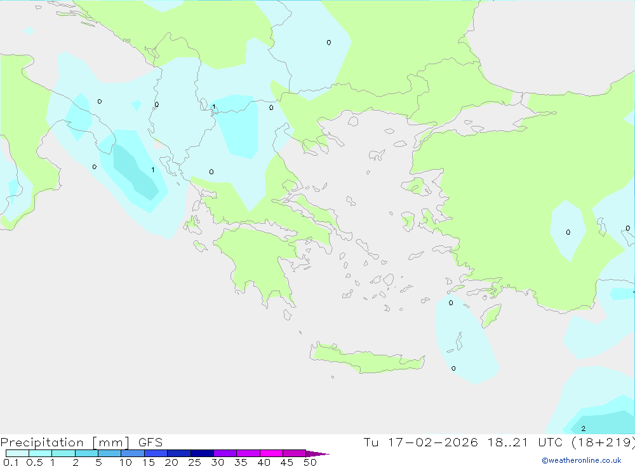Screen dimensions: 635x466
Task: Click the '15' legend scale label
Action: 149,462
